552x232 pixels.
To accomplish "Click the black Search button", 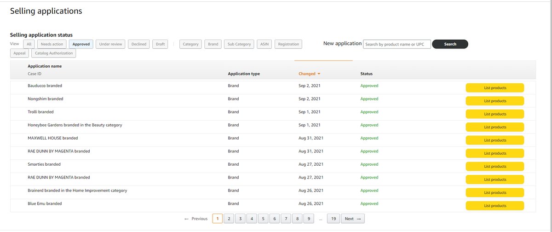I will click(x=450, y=44).
